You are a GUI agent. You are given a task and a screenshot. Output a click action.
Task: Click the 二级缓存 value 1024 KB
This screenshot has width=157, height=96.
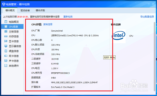pyautogui.click(x=55, y=59)
